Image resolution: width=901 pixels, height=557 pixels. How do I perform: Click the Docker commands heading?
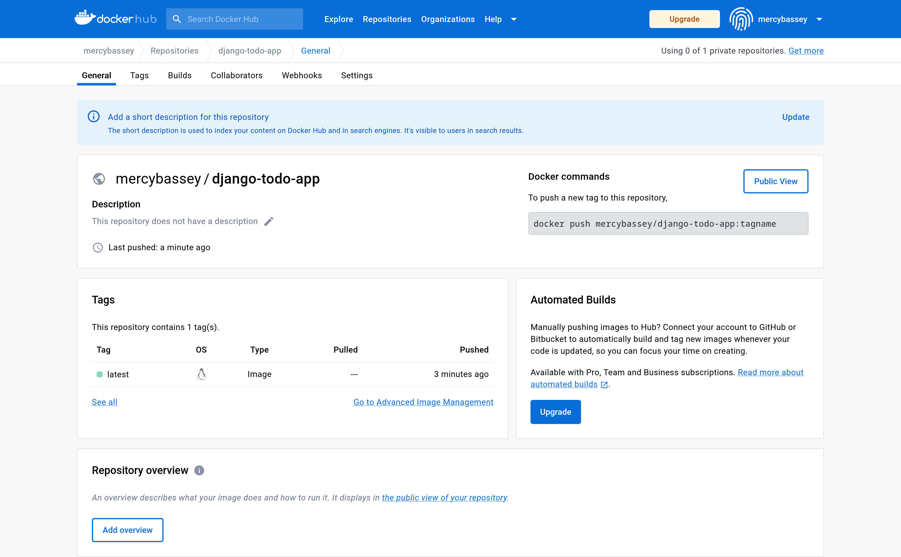pyautogui.click(x=569, y=177)
